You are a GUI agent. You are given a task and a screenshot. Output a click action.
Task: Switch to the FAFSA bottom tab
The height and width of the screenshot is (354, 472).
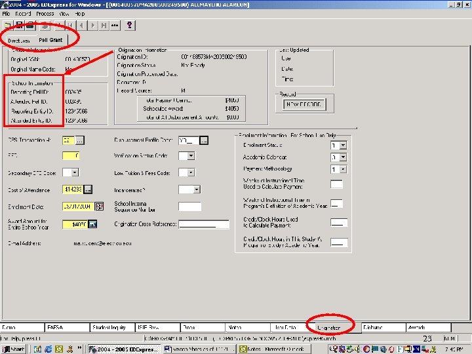[x=68, y=327]
